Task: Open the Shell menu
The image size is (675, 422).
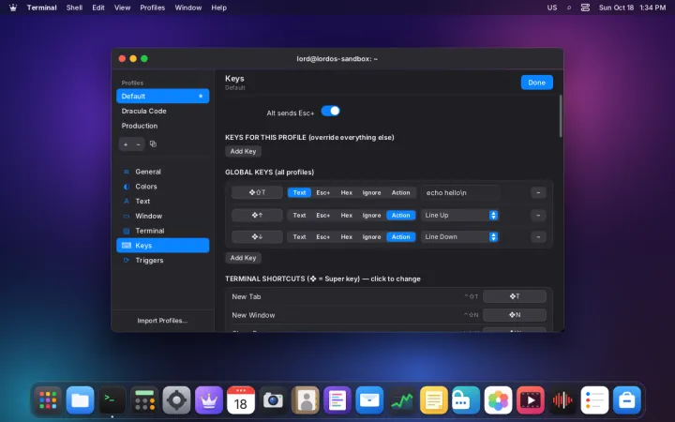Action: coord(74,8)
